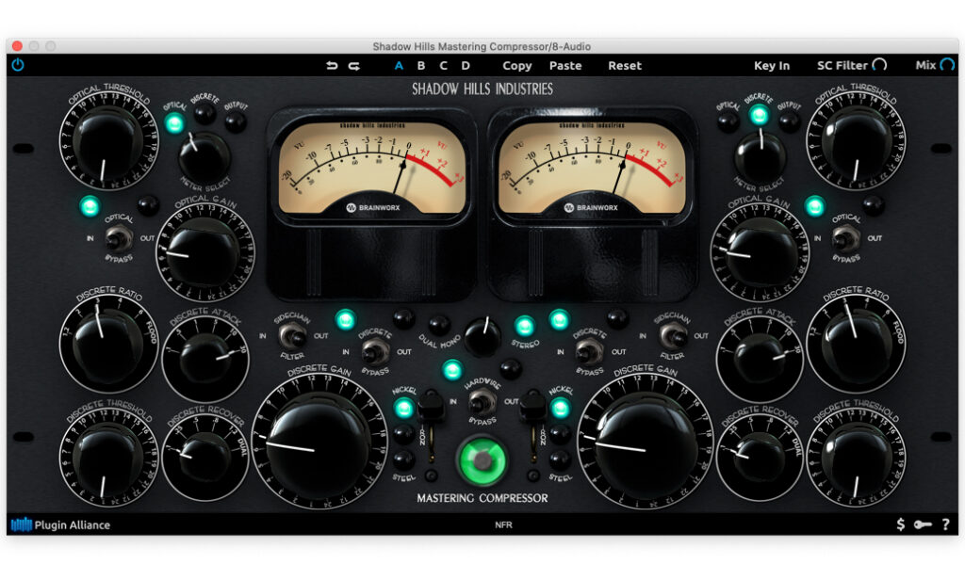
Task: Click the right Optical Gain knob
Action: [x=761, y=254]
